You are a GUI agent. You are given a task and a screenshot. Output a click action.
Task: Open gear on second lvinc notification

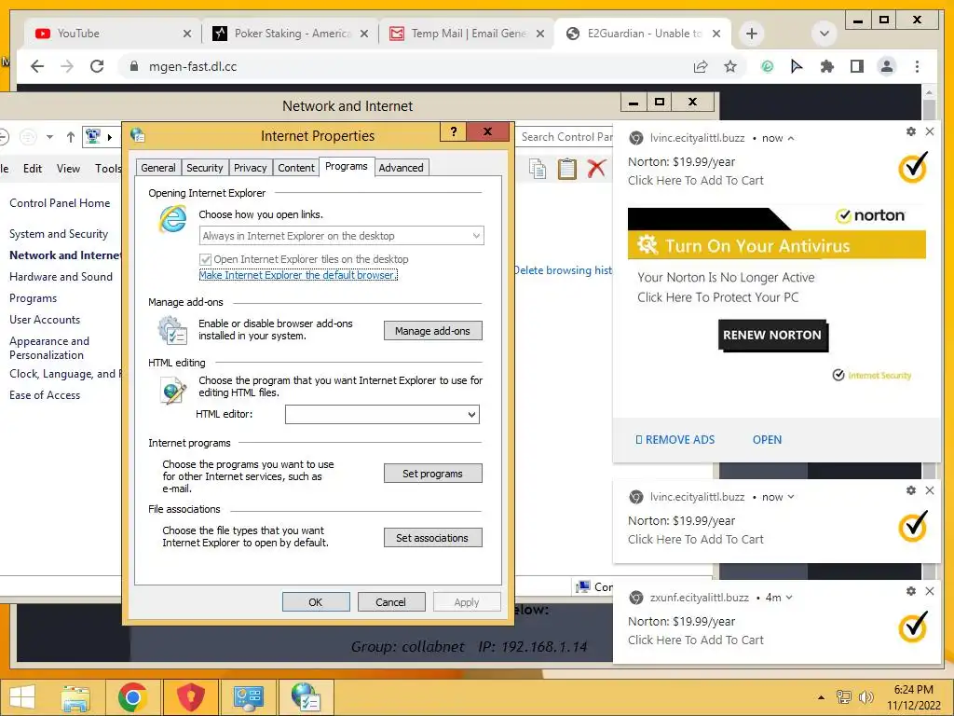[911, 490]
